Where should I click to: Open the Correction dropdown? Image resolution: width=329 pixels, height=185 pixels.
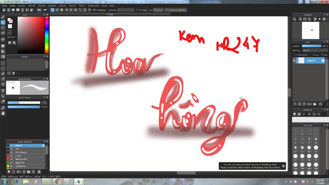[126, 10]
